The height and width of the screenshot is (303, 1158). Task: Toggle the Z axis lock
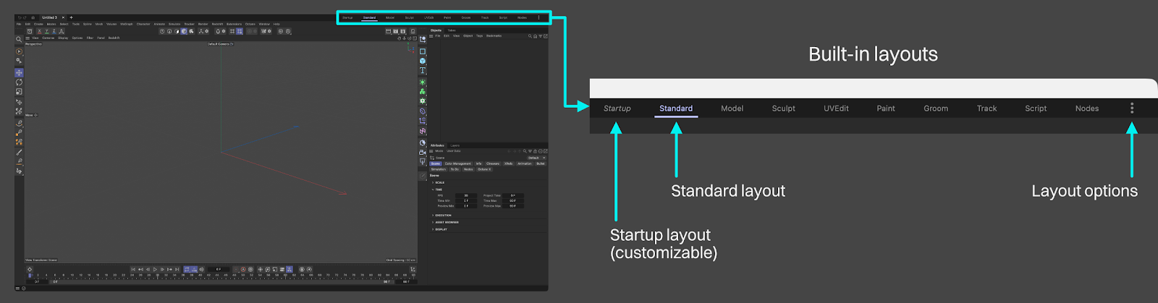(x=54, y=31)
